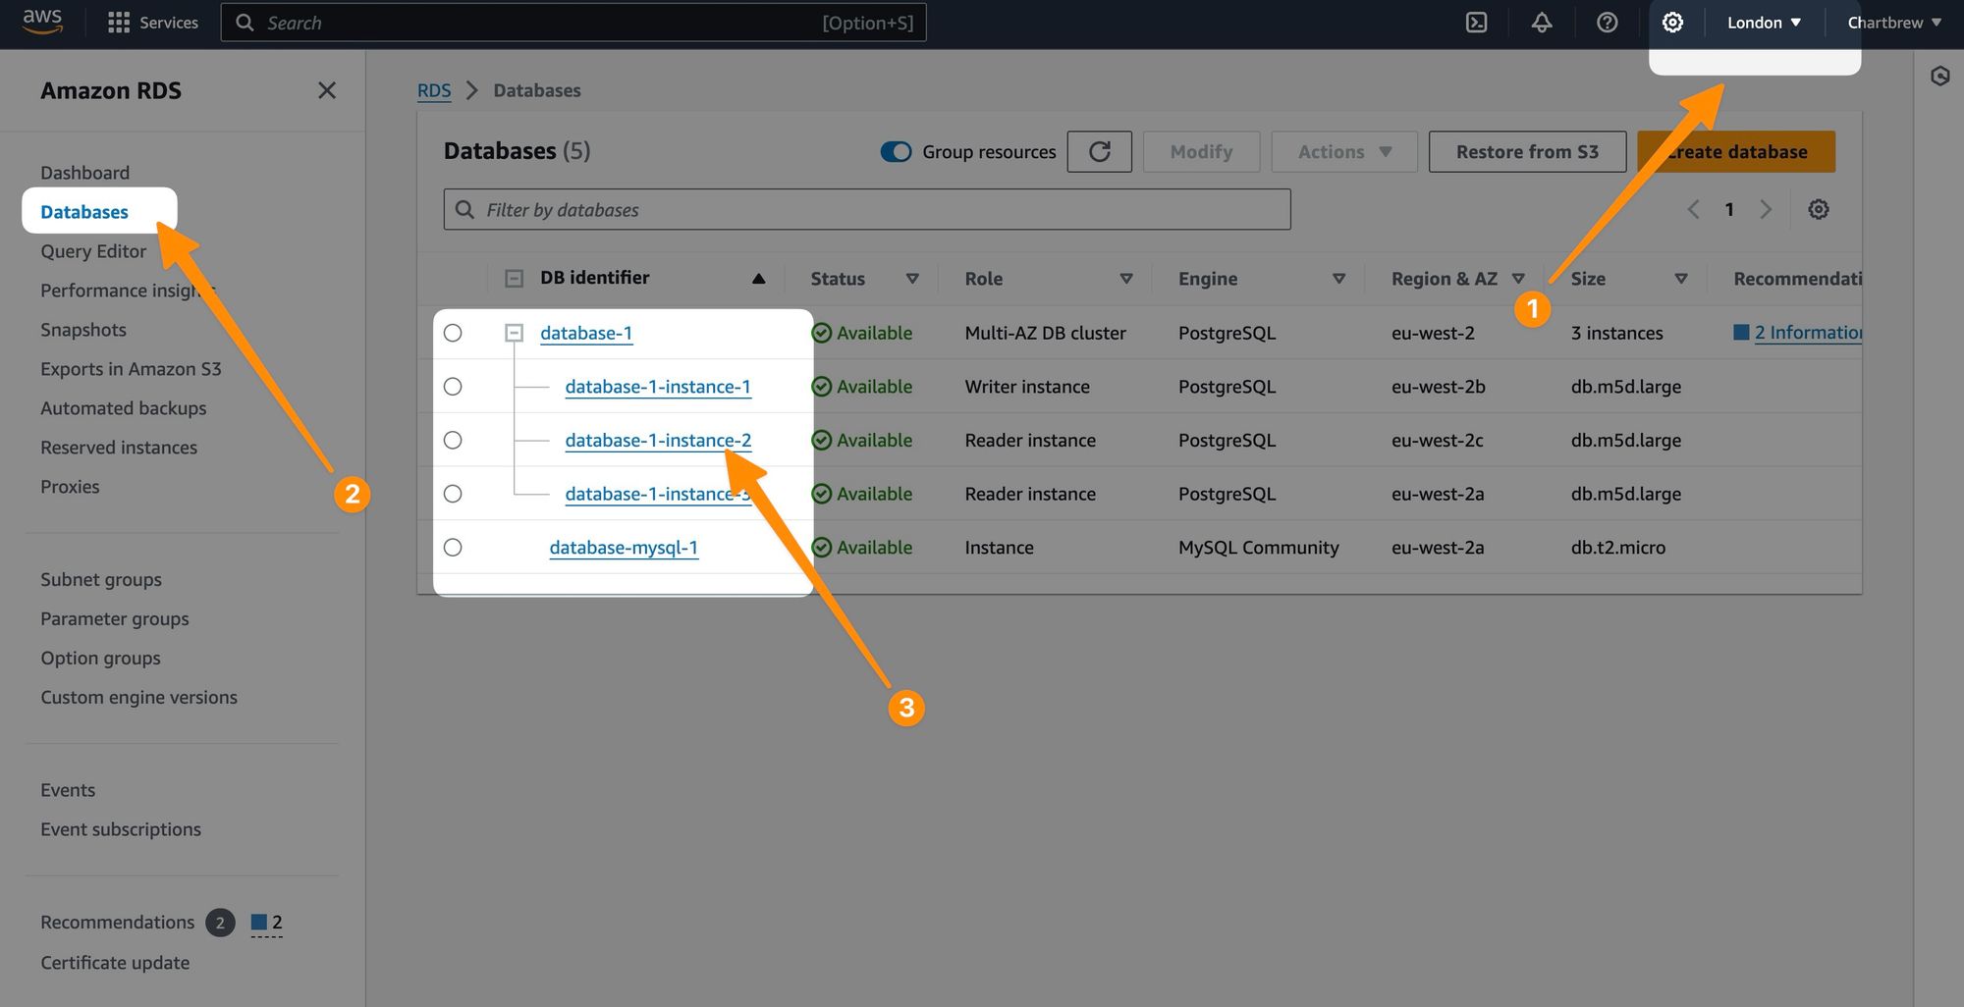Open the database-1-instance-2 link
The height and width of the screenshot is (1007, 1964).
click(658, 440)
